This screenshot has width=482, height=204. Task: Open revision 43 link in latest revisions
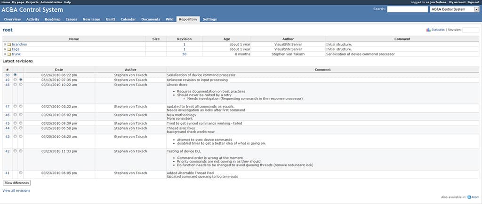(8, 136)
